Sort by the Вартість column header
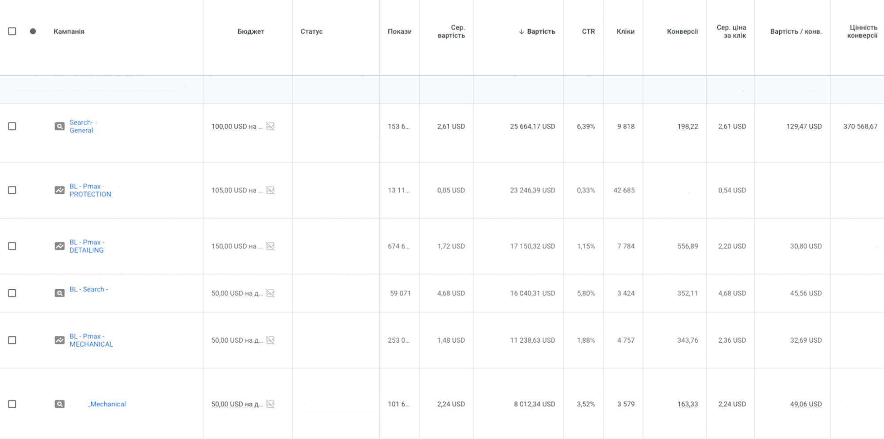Screen dimensions: 884x439 [540, 31]
